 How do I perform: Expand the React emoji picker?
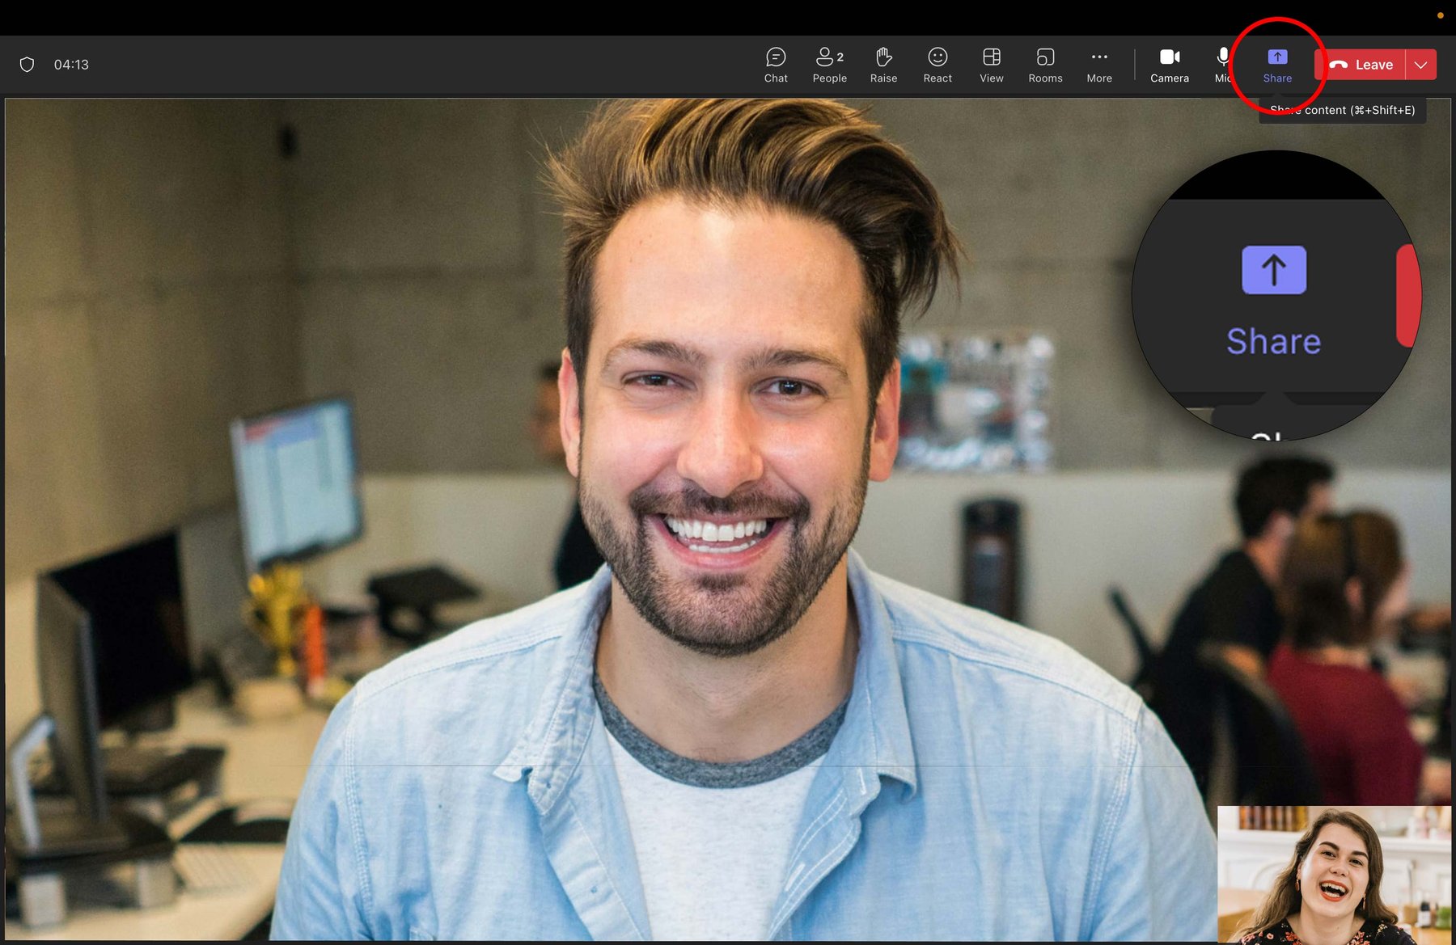tap(937, 64)
